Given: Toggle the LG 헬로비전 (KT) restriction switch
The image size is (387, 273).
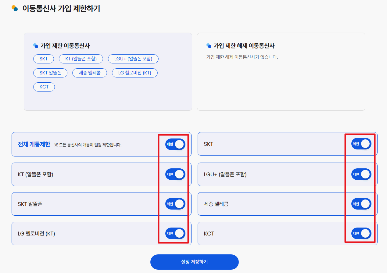Looking at the screenshot, I should [x=175, y=233].
